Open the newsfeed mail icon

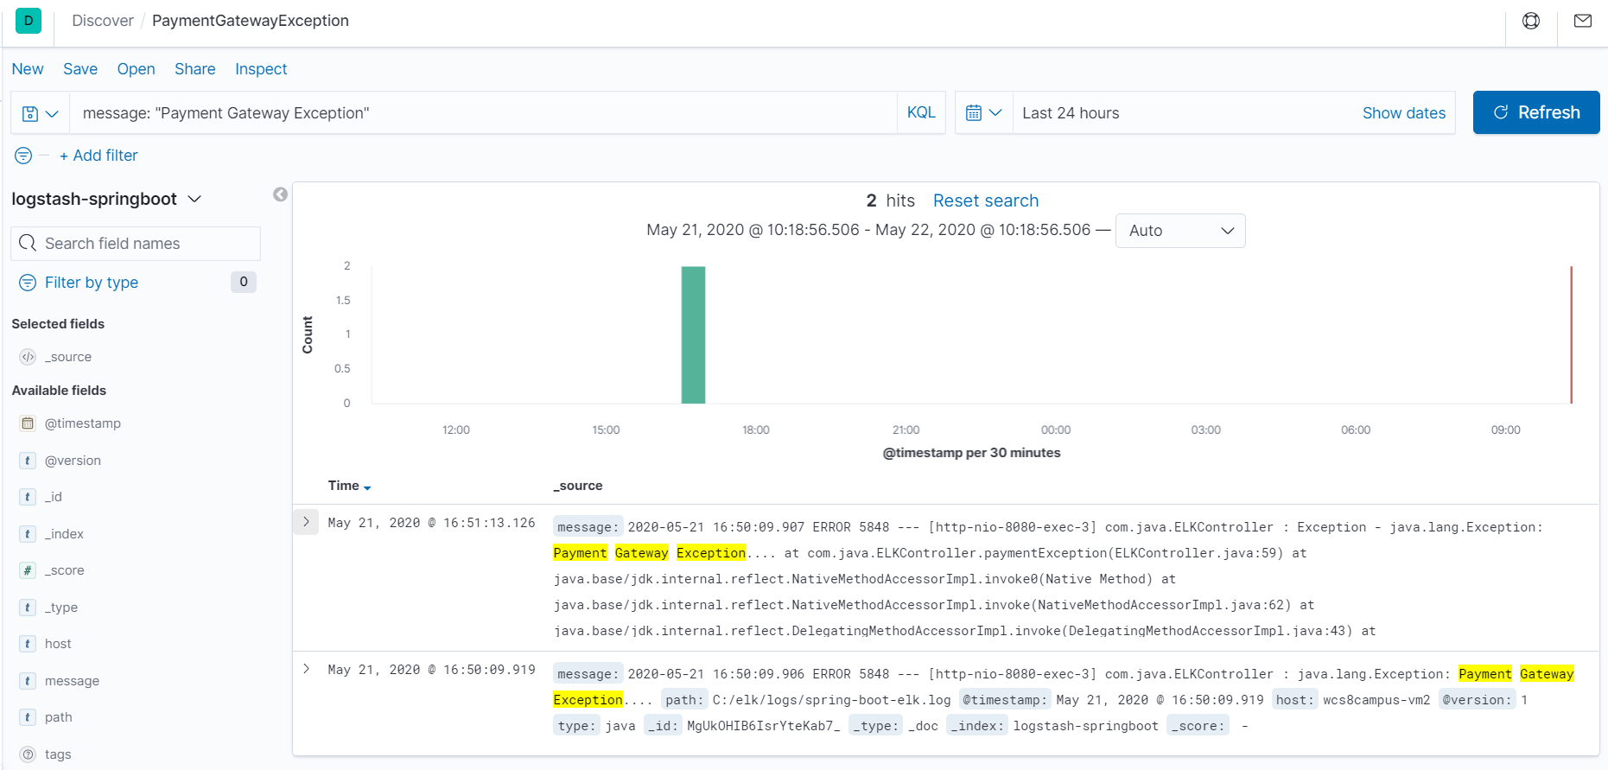[1583, 21]
